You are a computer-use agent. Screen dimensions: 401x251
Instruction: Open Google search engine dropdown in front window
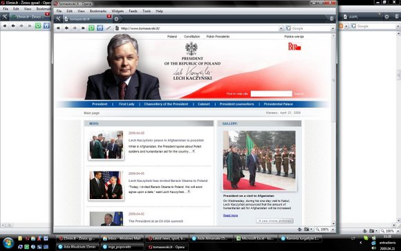333,28
